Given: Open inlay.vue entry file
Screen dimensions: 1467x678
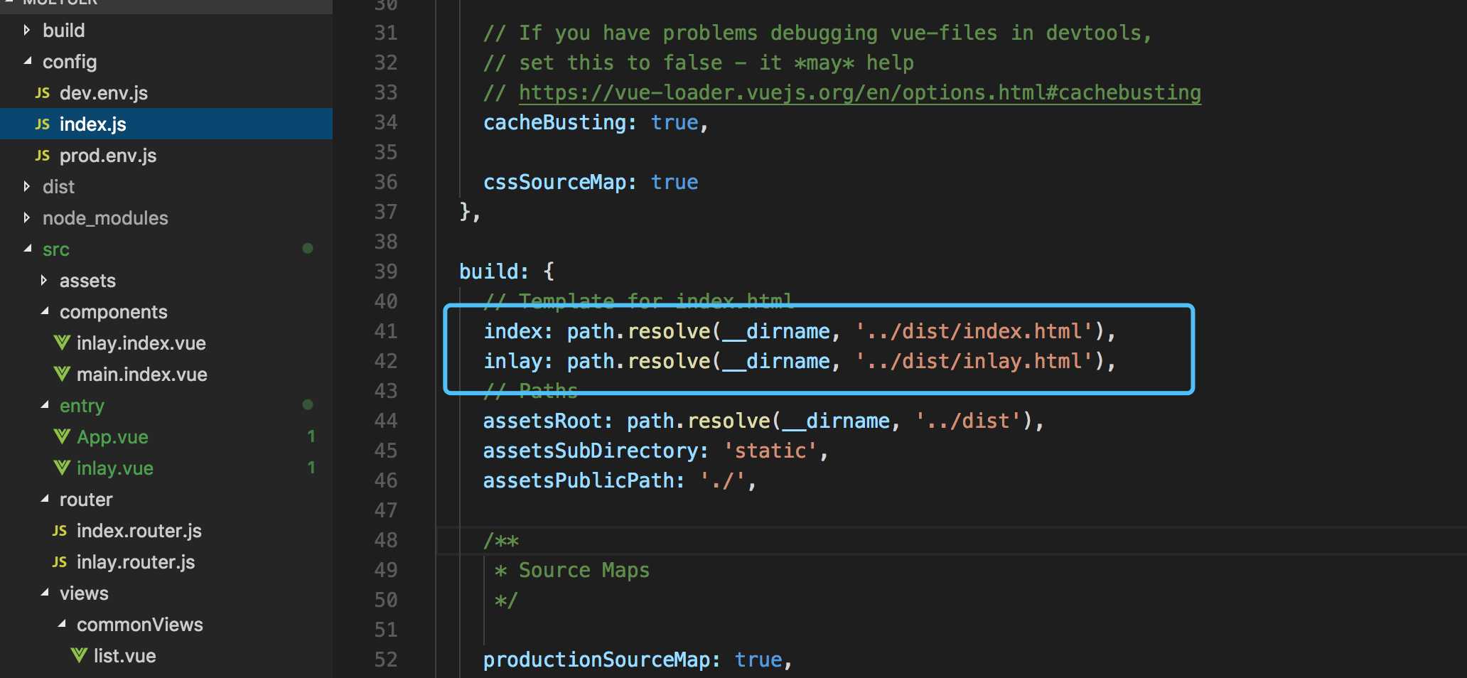Looking at the screenshot, I should [x=115, y=468].
